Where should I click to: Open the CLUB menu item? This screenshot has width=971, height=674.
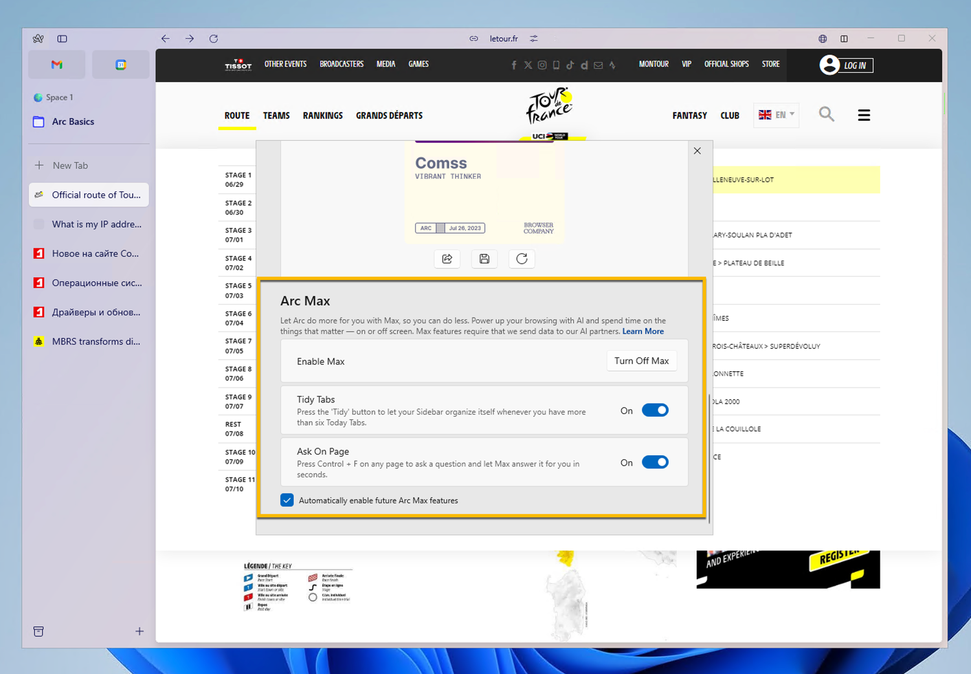coord(730,116)
